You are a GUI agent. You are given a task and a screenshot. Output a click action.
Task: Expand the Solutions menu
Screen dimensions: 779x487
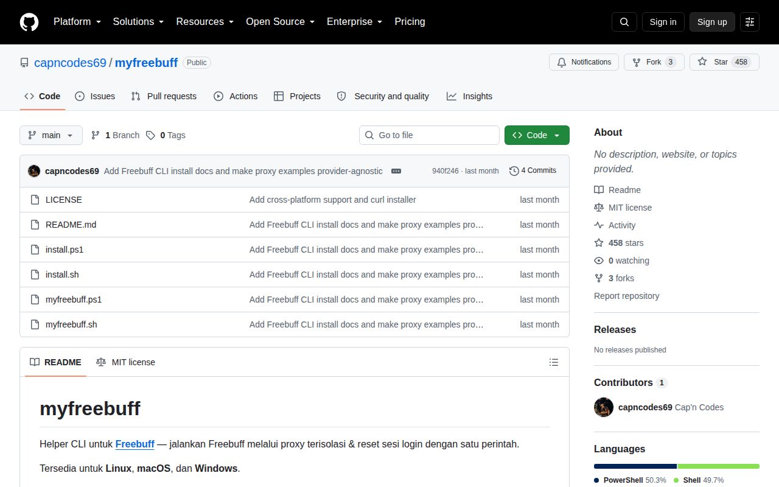138,22
